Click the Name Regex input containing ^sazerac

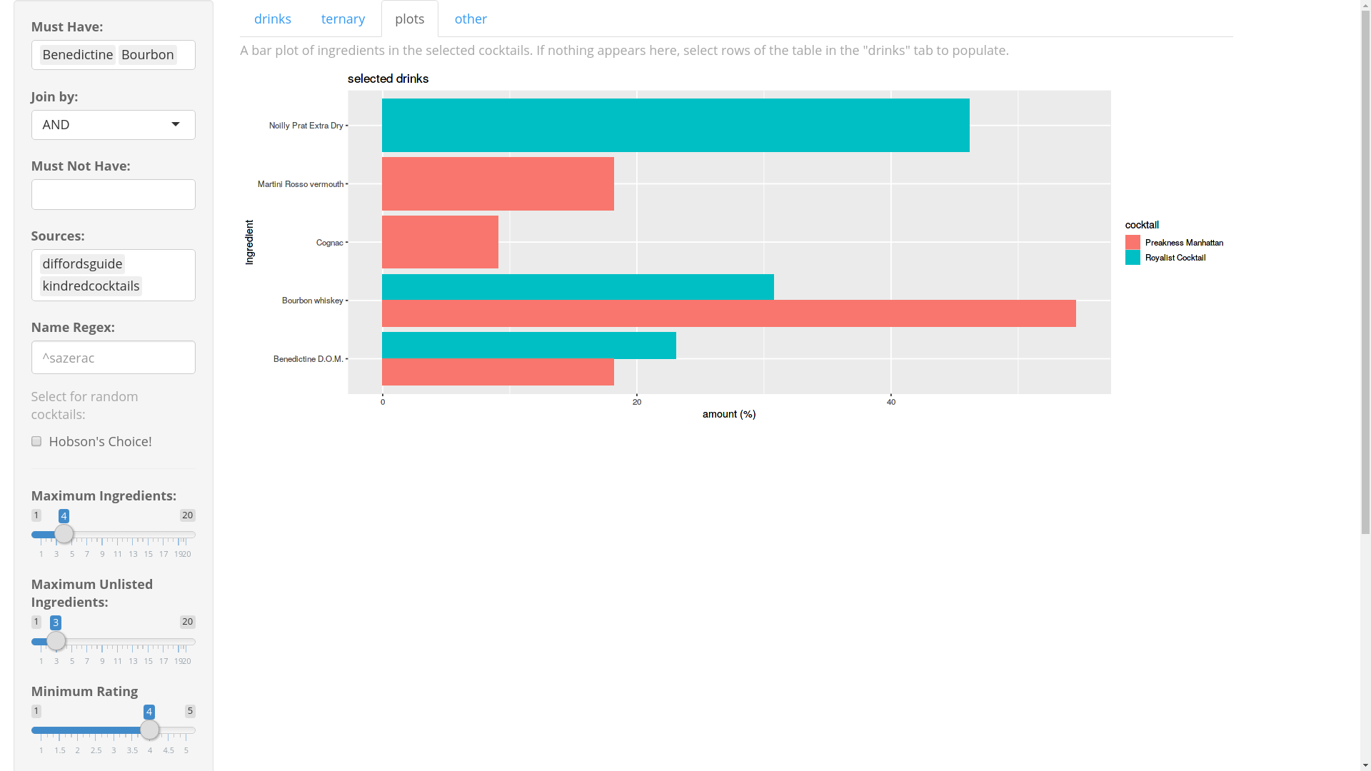tap(113, 357)
